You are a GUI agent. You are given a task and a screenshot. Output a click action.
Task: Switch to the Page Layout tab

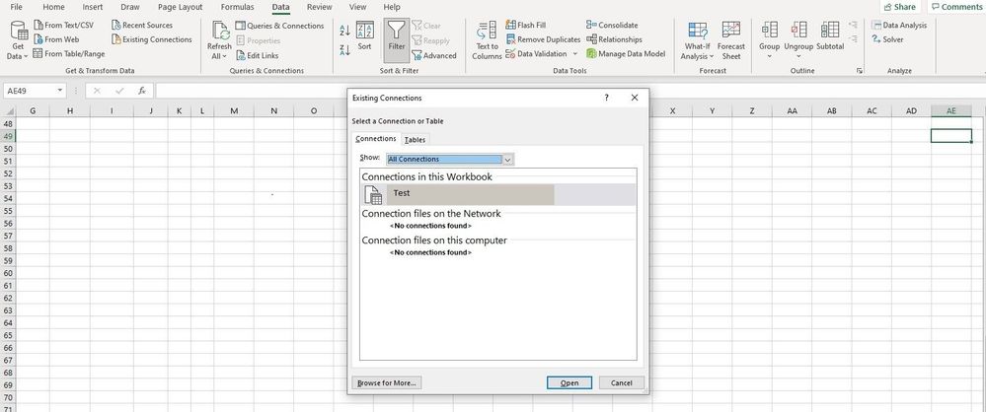(180, 7)
